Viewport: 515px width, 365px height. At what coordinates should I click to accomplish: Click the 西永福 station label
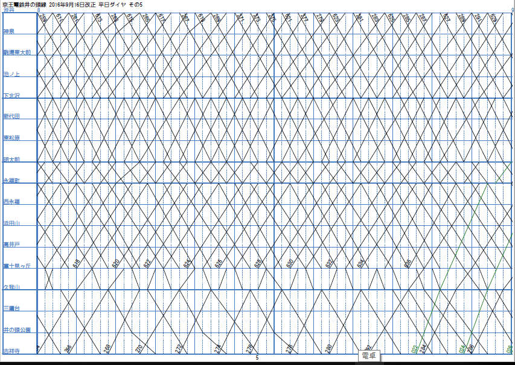pos(11,202)
